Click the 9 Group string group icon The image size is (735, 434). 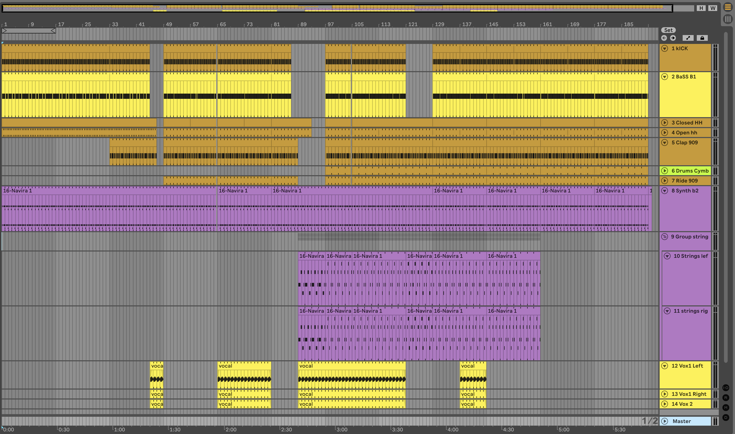pos(664,237)
